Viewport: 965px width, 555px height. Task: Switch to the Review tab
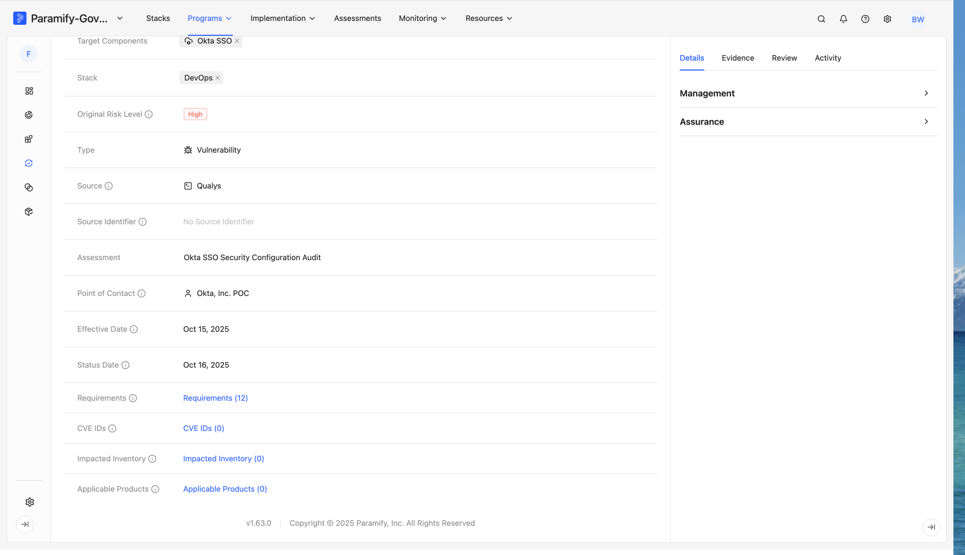(784, 58)
